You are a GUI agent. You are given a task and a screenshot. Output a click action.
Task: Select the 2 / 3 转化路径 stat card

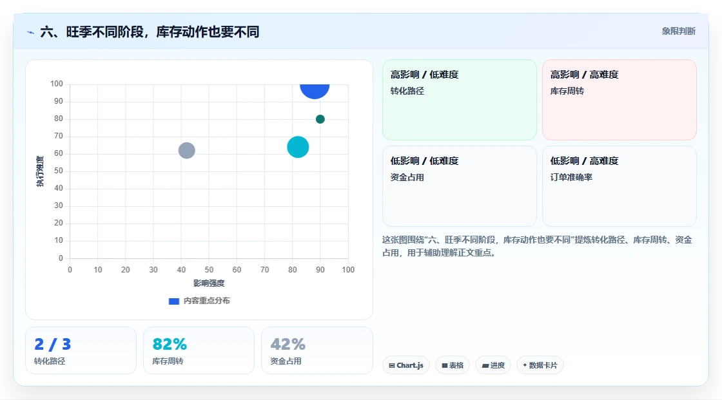[81, 350]
